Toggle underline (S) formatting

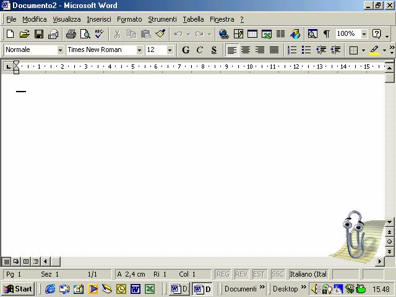tap(214, 50)
